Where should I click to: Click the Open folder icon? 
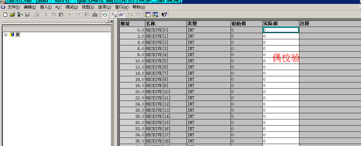(12, 15)
